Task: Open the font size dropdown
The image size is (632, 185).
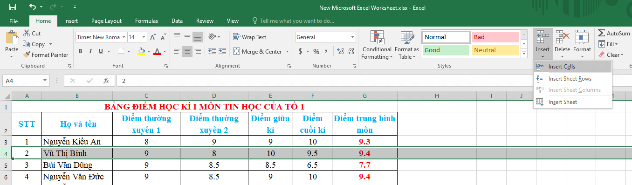Action: click(144, 37)
